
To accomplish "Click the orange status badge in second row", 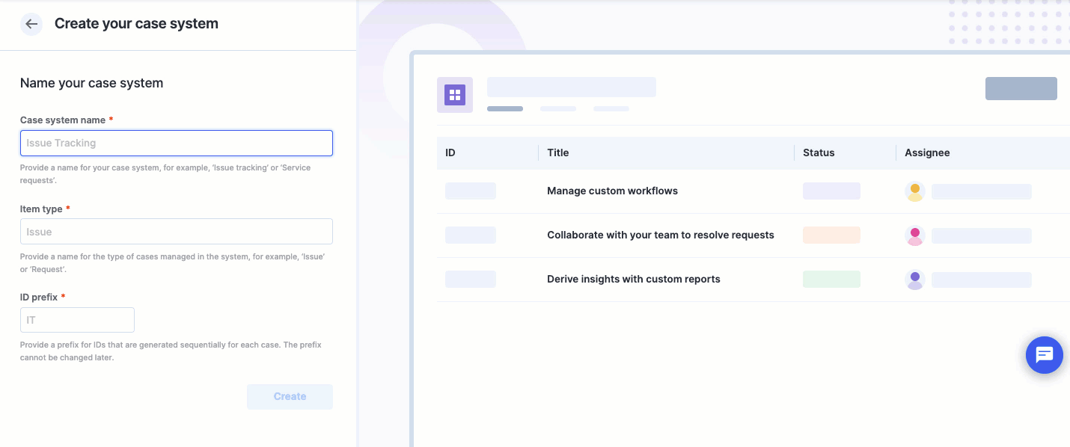I will 831,235.
